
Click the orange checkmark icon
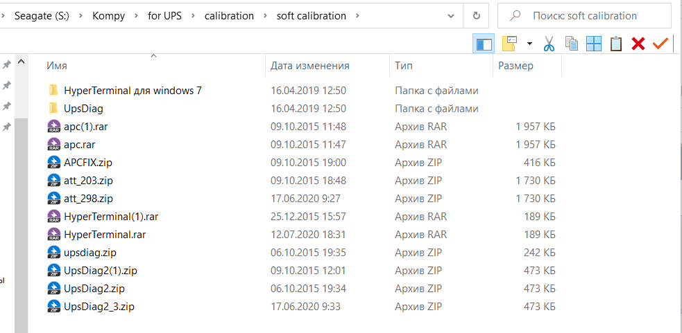pos(660,44)
